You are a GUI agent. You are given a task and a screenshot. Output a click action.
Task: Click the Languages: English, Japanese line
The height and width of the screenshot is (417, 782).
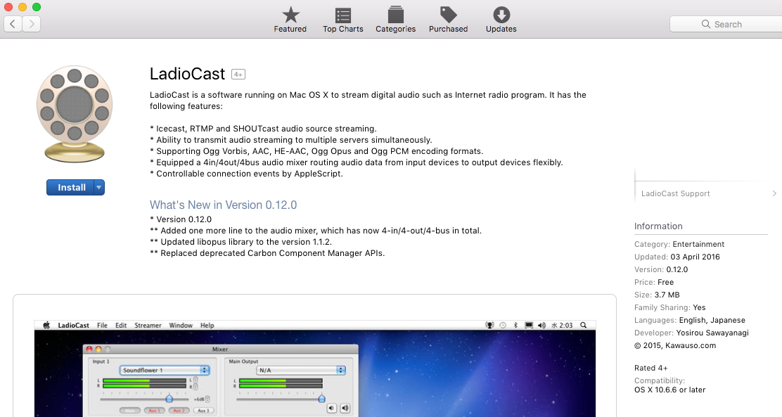tap(690, 320)
